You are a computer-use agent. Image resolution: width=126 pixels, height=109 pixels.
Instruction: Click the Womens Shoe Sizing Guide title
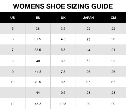(x=63, y=6)
